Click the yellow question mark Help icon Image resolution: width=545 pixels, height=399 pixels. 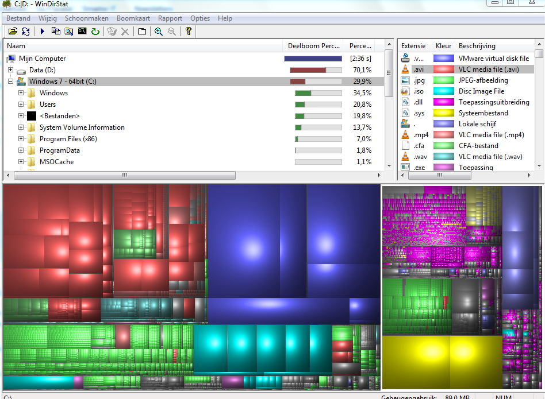(189, 31)
